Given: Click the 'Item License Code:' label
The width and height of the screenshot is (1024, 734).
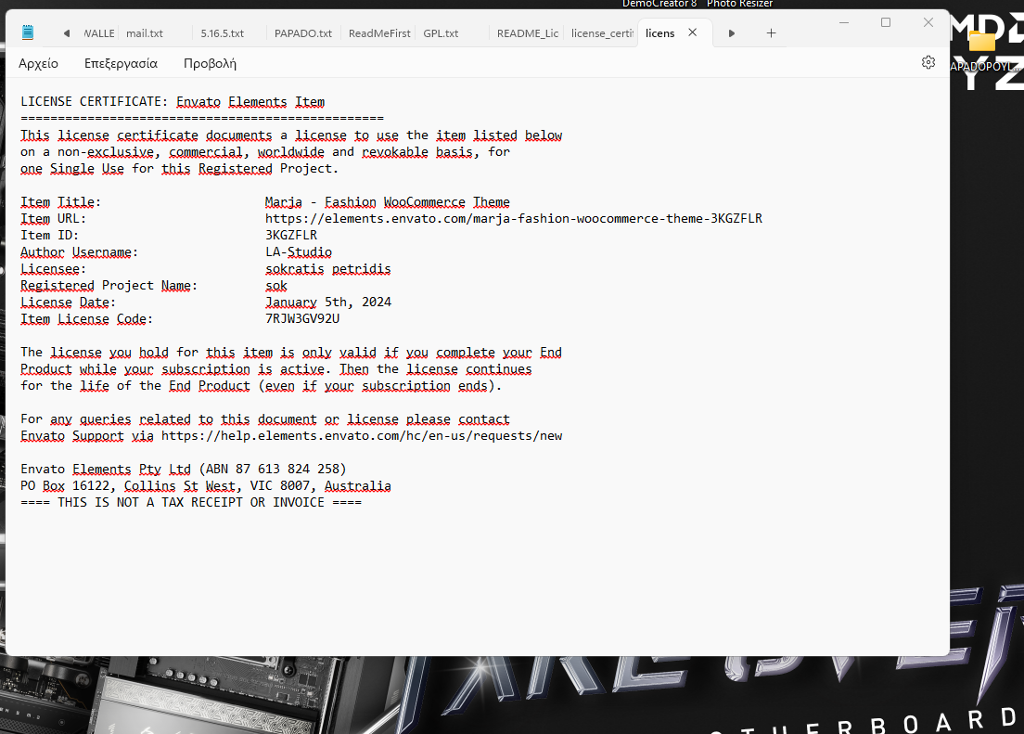Looking at the screenshot, I should 86,319.
